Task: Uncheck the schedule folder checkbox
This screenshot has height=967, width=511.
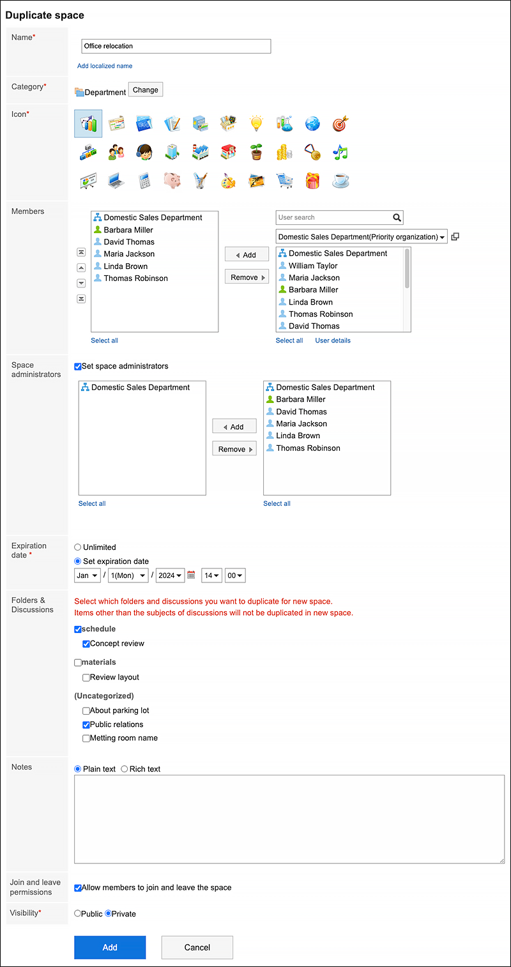Action: click(78, 629)
